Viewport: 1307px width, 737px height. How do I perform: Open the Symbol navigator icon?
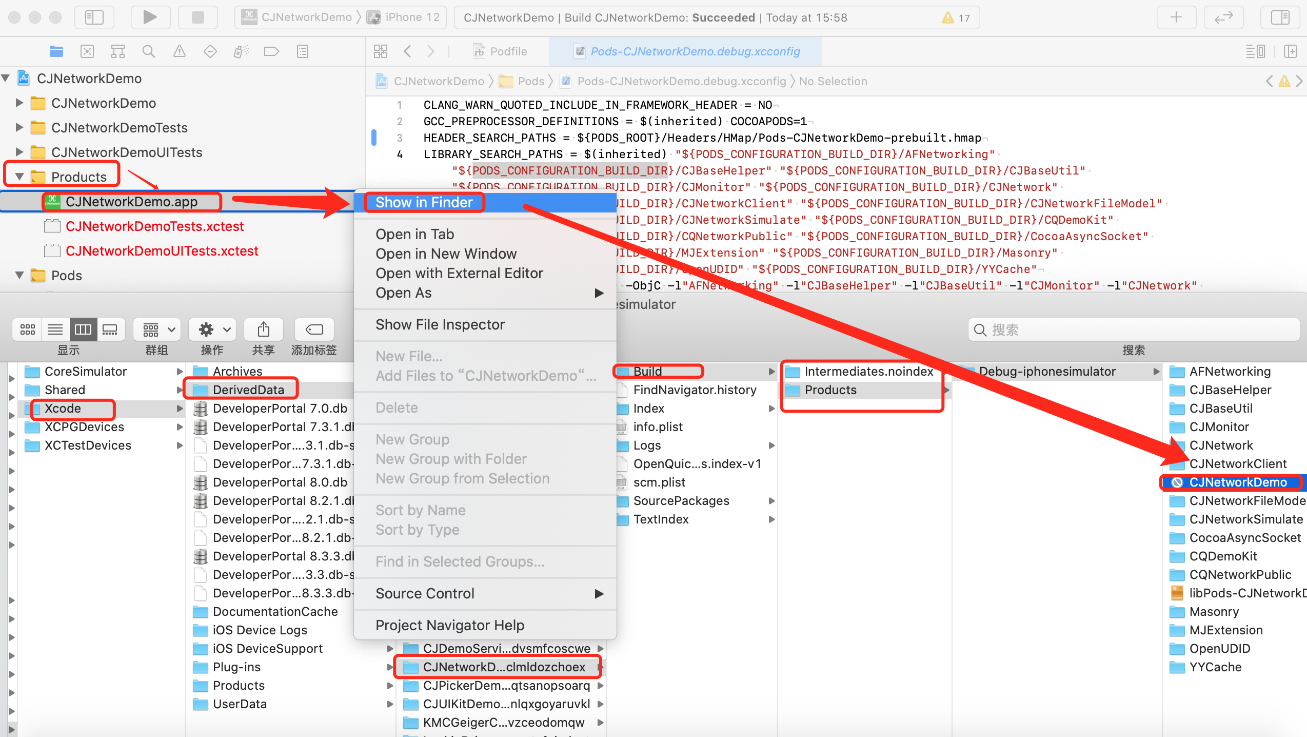[118, 51]
